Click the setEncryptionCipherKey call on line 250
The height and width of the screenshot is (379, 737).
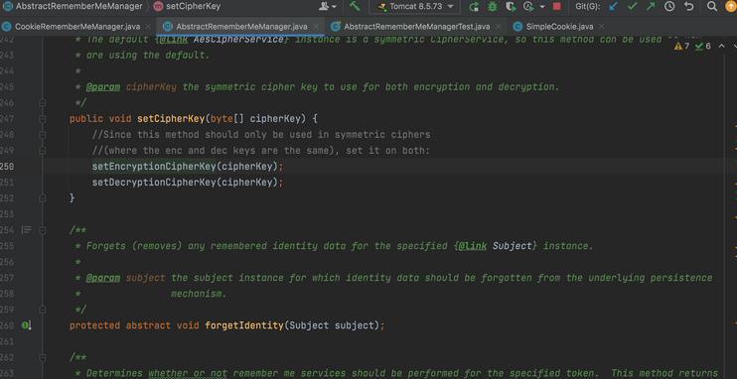click(x=154, y=167)
